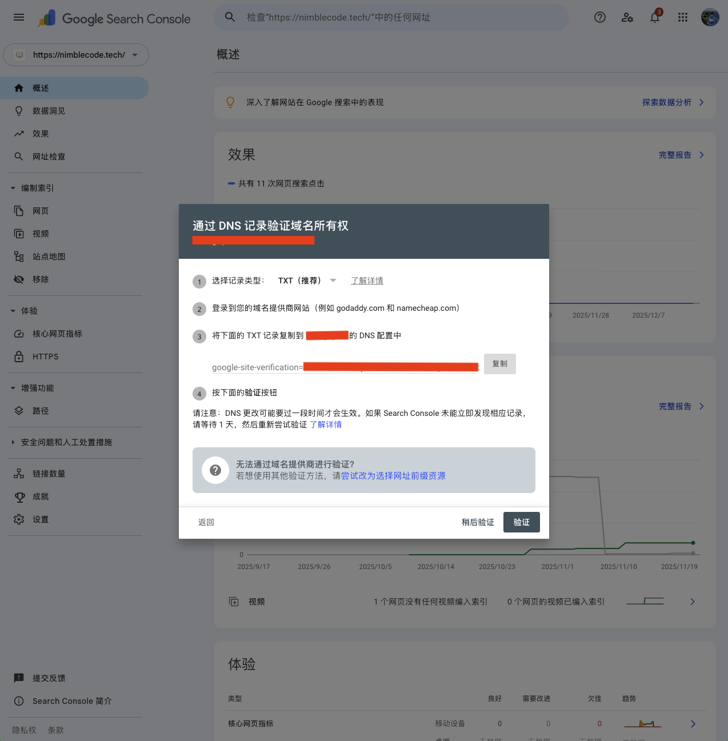Click the profile avatar picture
The width and height of the screenshot is (728, 741).
coord(710,17)
